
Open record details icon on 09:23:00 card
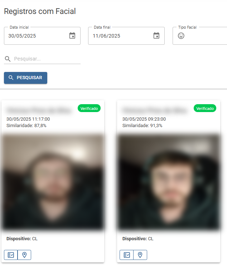tap(126, 255)
